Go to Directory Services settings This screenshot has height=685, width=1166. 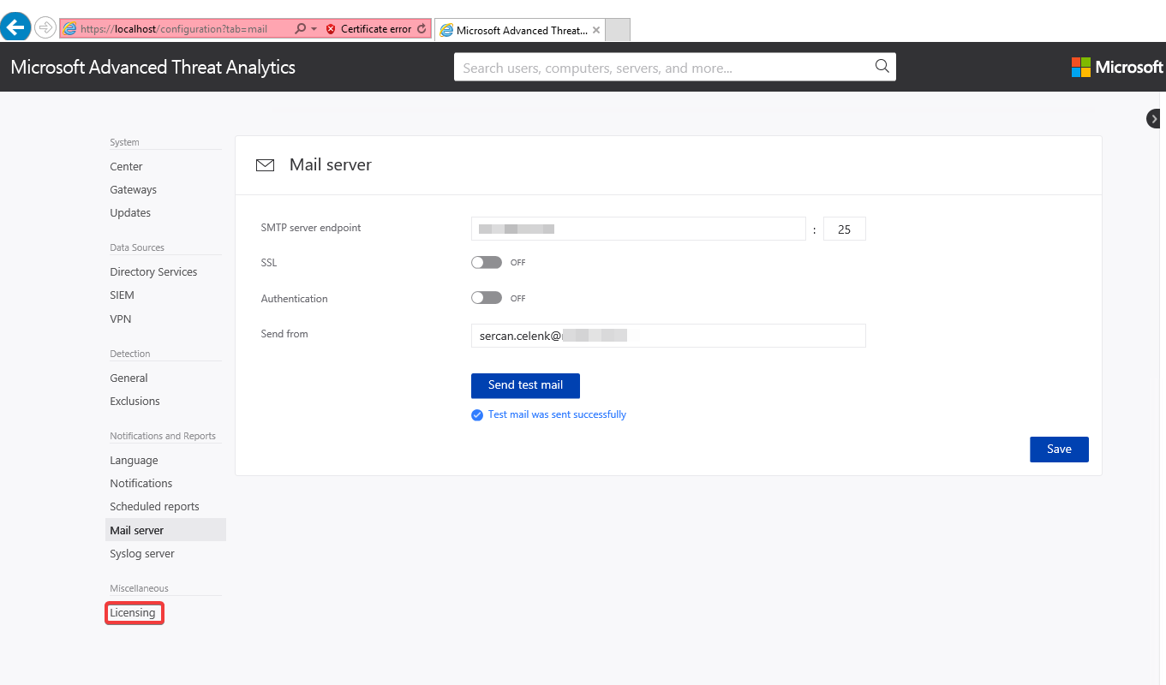tap(153, 272)
